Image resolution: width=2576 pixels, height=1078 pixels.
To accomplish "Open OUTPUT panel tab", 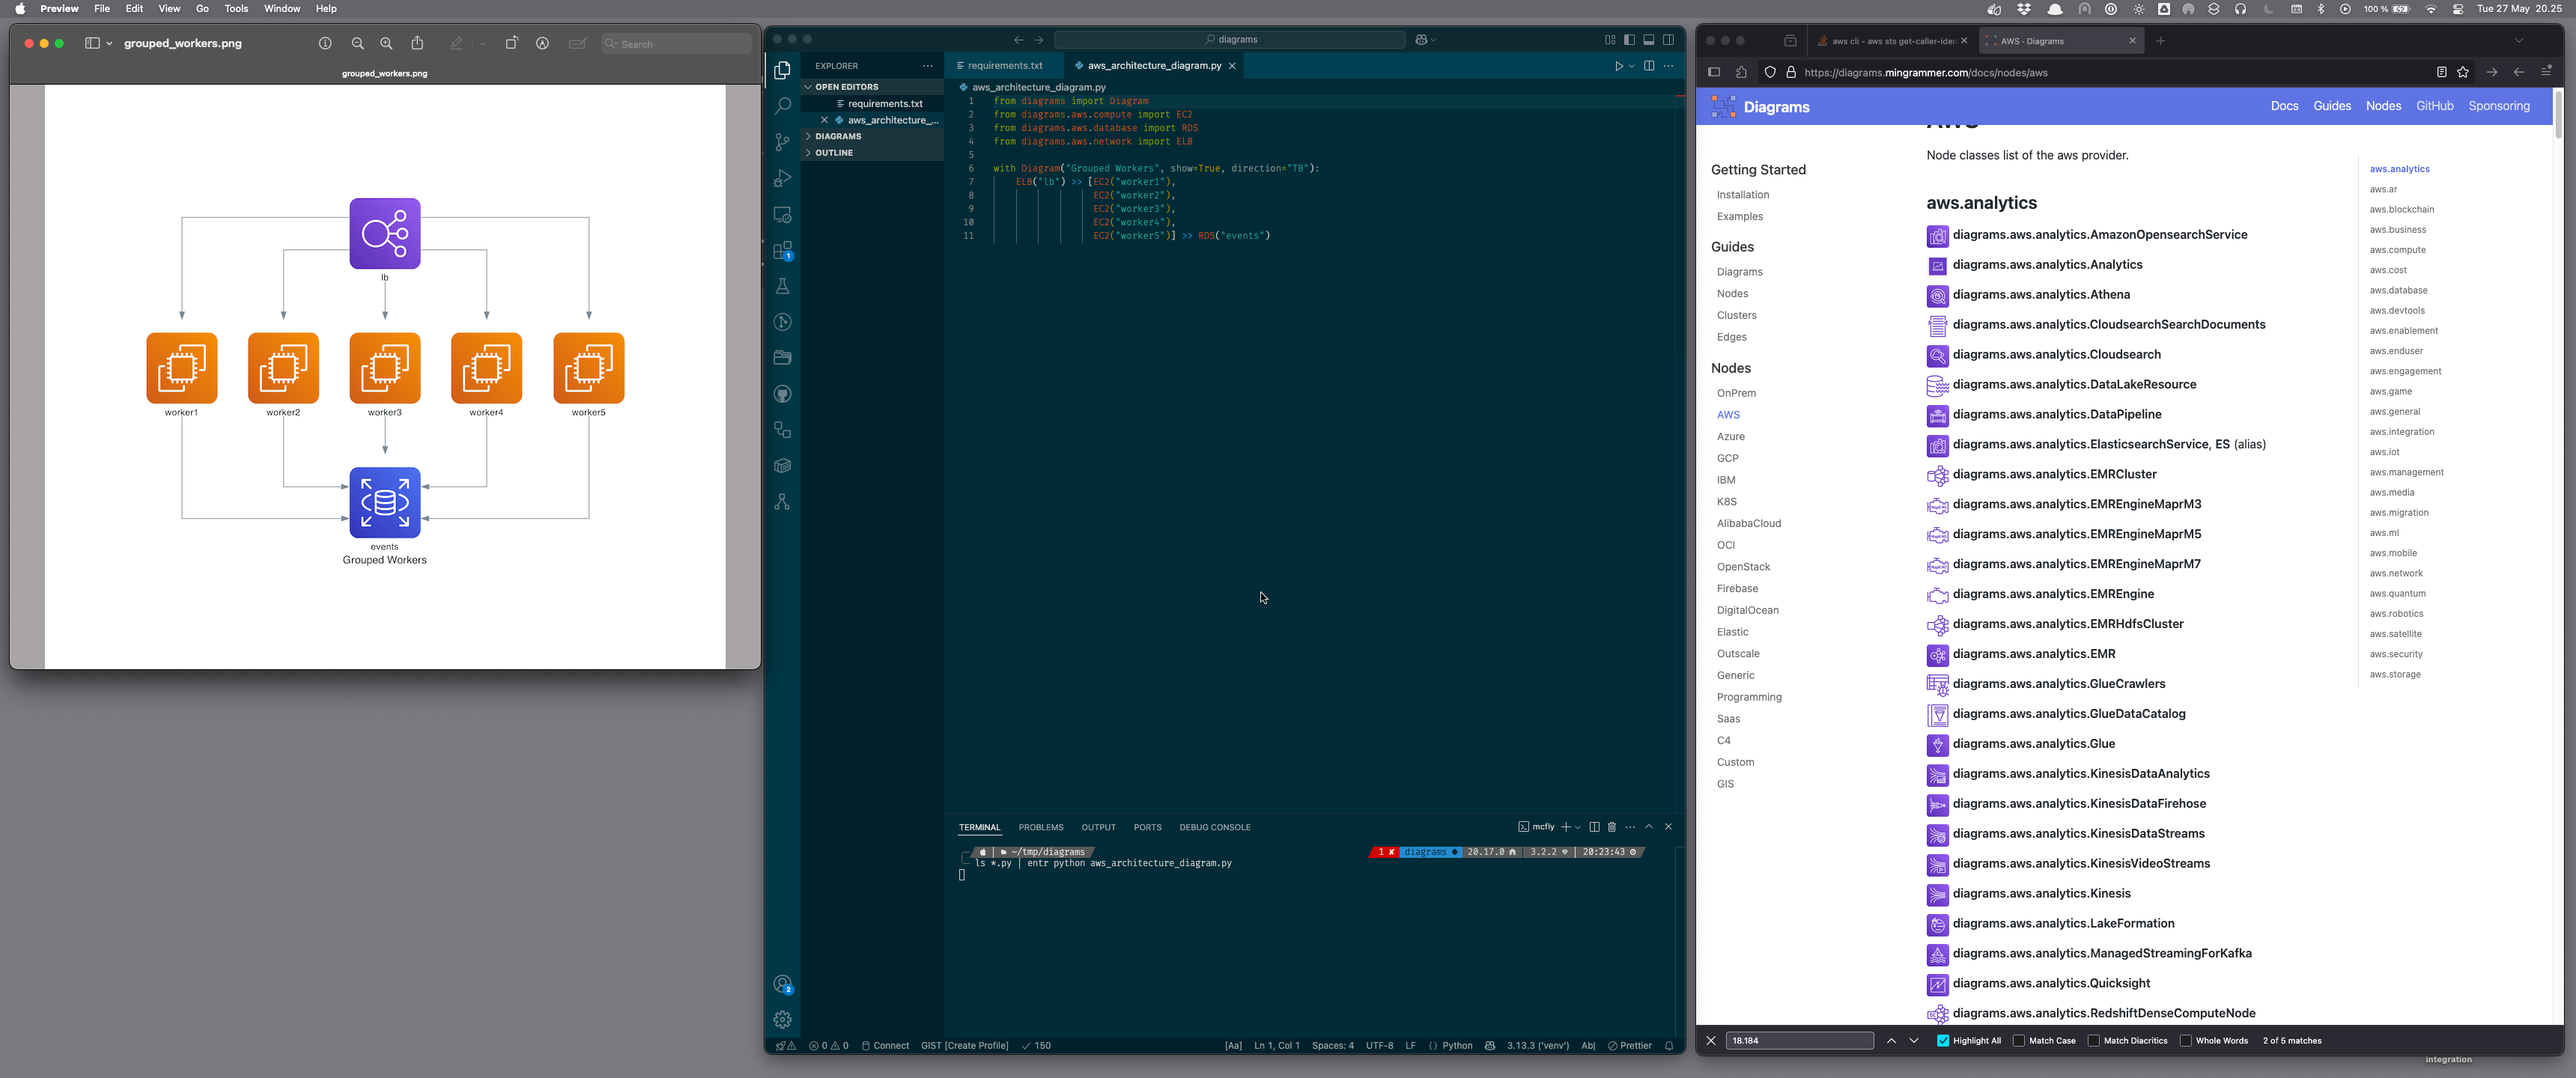I will [1097, 827].
